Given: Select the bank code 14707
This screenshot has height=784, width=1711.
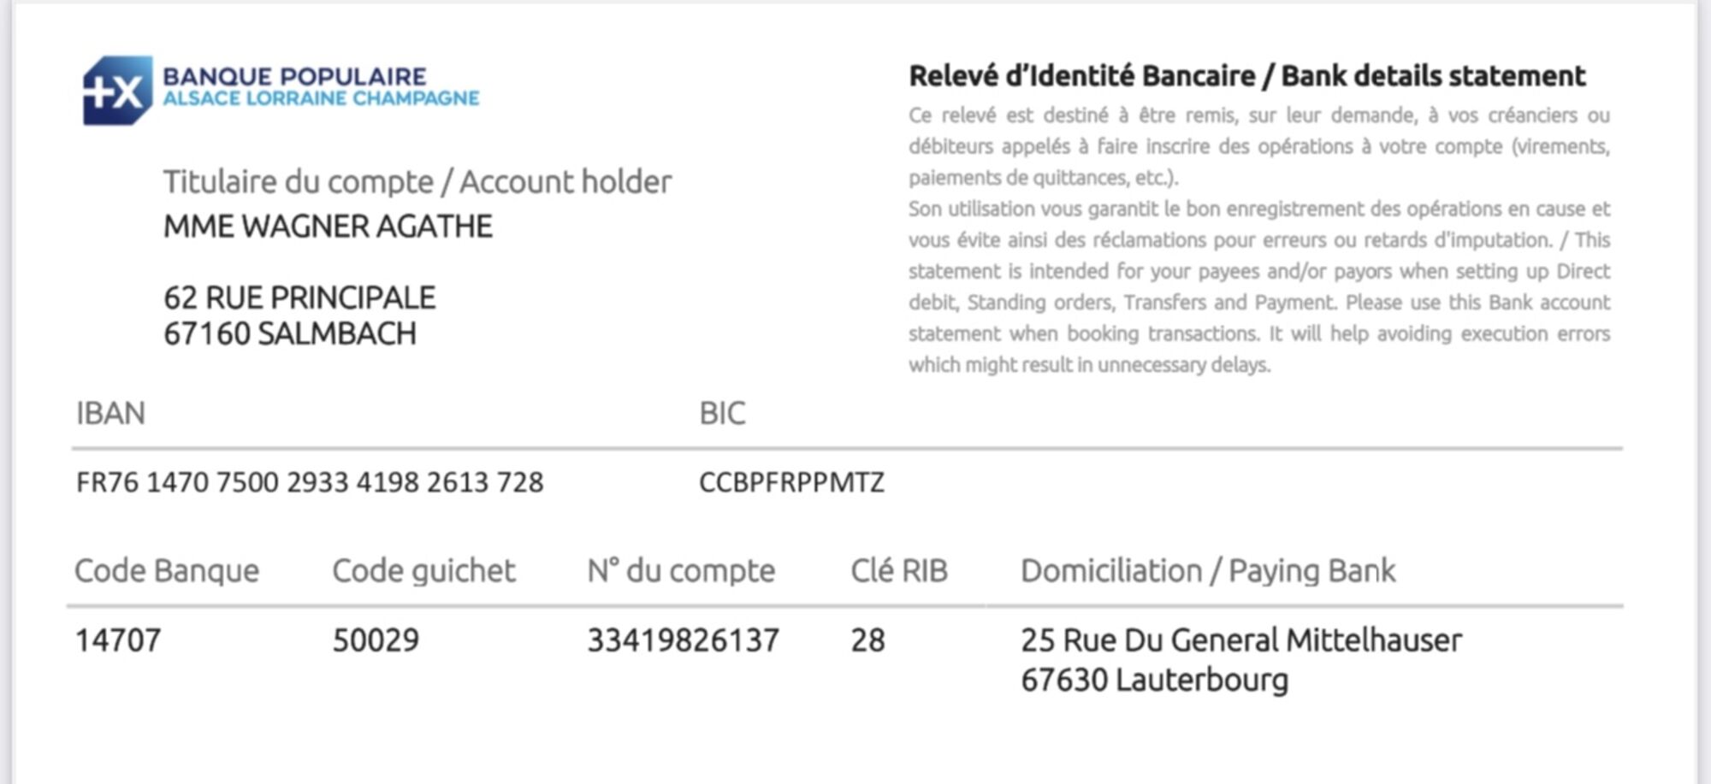Looking at the screenshot, I should [x=118, y=640].
